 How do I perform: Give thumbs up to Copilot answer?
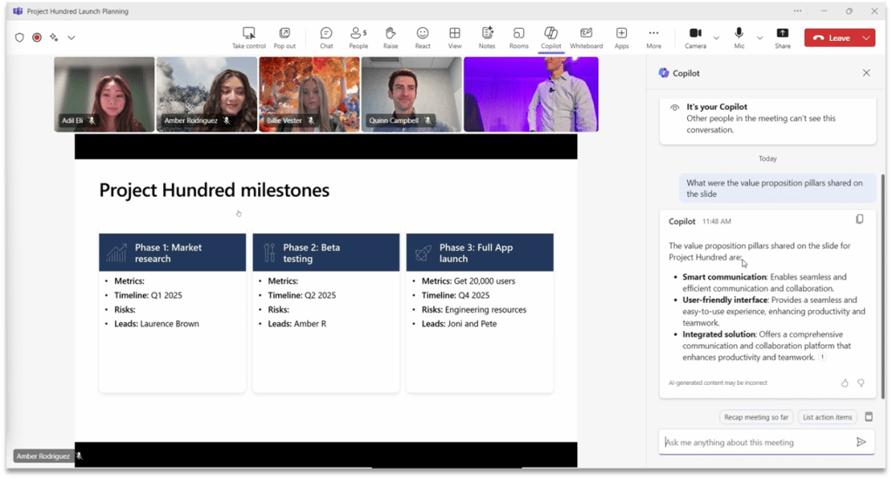click(844, 382)
